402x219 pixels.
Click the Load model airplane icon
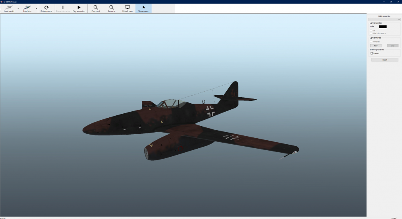(8, 7)
